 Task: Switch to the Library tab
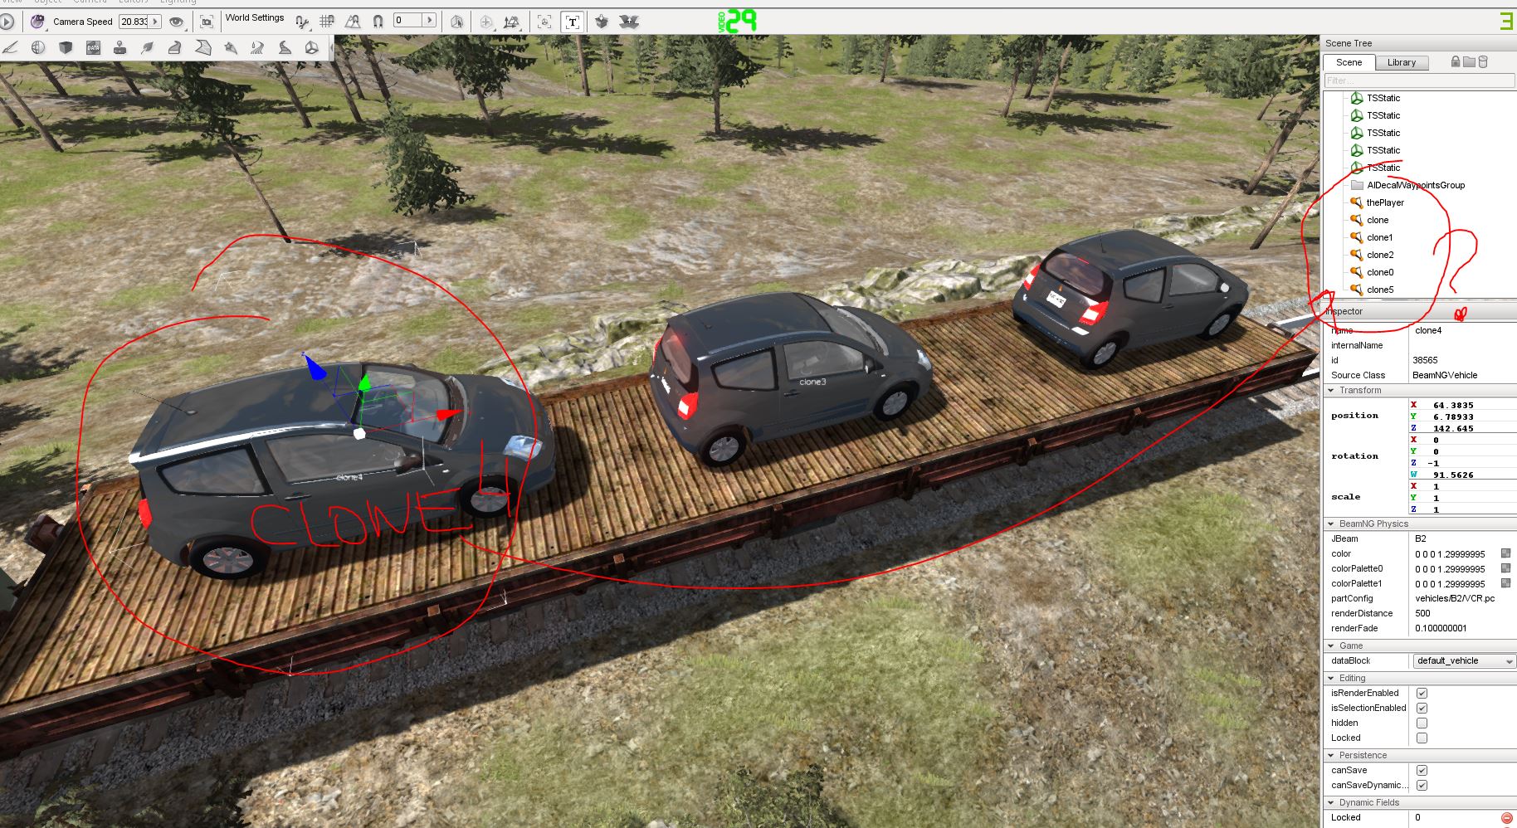1402,62
